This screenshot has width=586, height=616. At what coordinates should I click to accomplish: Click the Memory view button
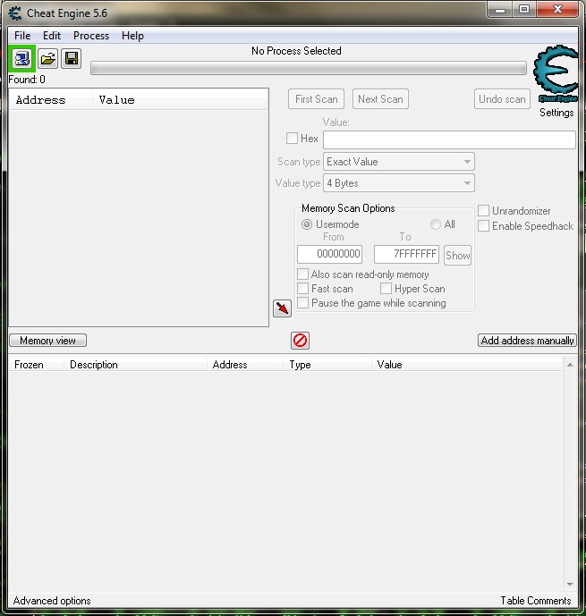pos(48,341)
